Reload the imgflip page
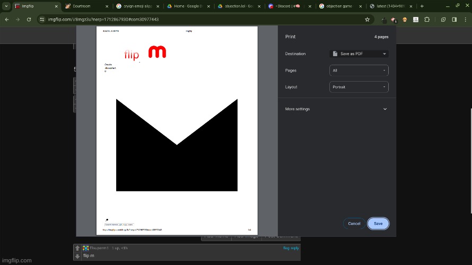Viewport: 472px width, 265px height. point(29,20)
